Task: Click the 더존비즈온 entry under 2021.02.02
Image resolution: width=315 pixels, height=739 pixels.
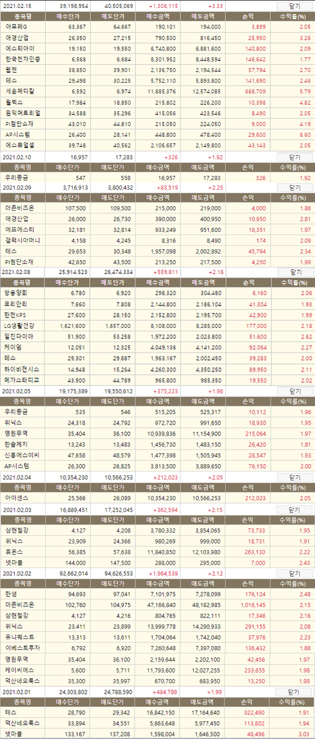Action: click(x=20, y=604)
